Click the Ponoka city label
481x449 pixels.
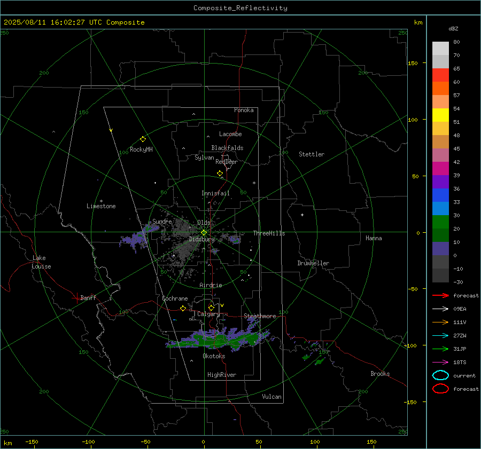(x=244, y=110)
